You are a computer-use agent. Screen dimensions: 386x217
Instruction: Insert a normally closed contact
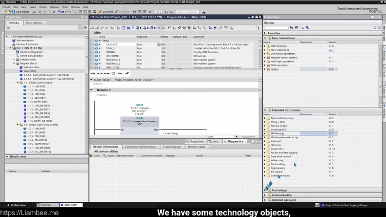pos(100,73)
